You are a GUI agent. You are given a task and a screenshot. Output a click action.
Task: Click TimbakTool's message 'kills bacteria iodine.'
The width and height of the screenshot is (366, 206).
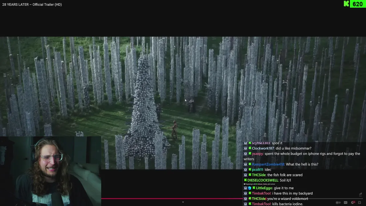tap(288, 204)
